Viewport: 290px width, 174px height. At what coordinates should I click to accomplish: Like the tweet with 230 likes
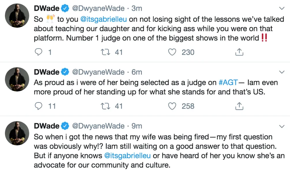pos(172,52)
